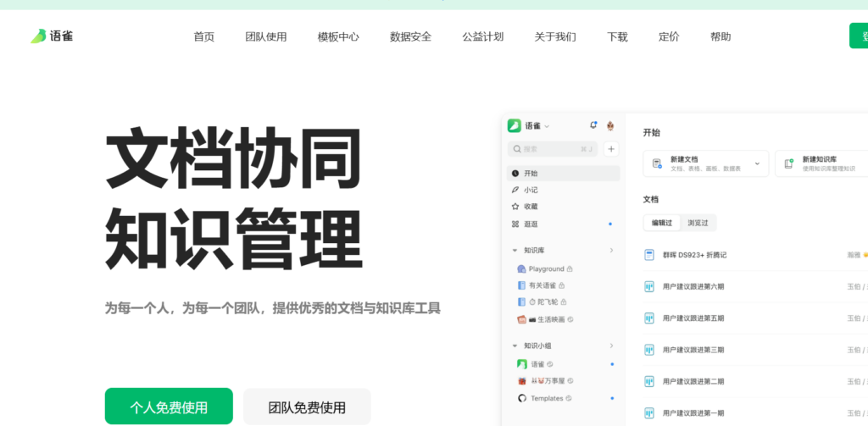Collapse the 知识小组 section triangle
The image size is (868, 426).
515,346
